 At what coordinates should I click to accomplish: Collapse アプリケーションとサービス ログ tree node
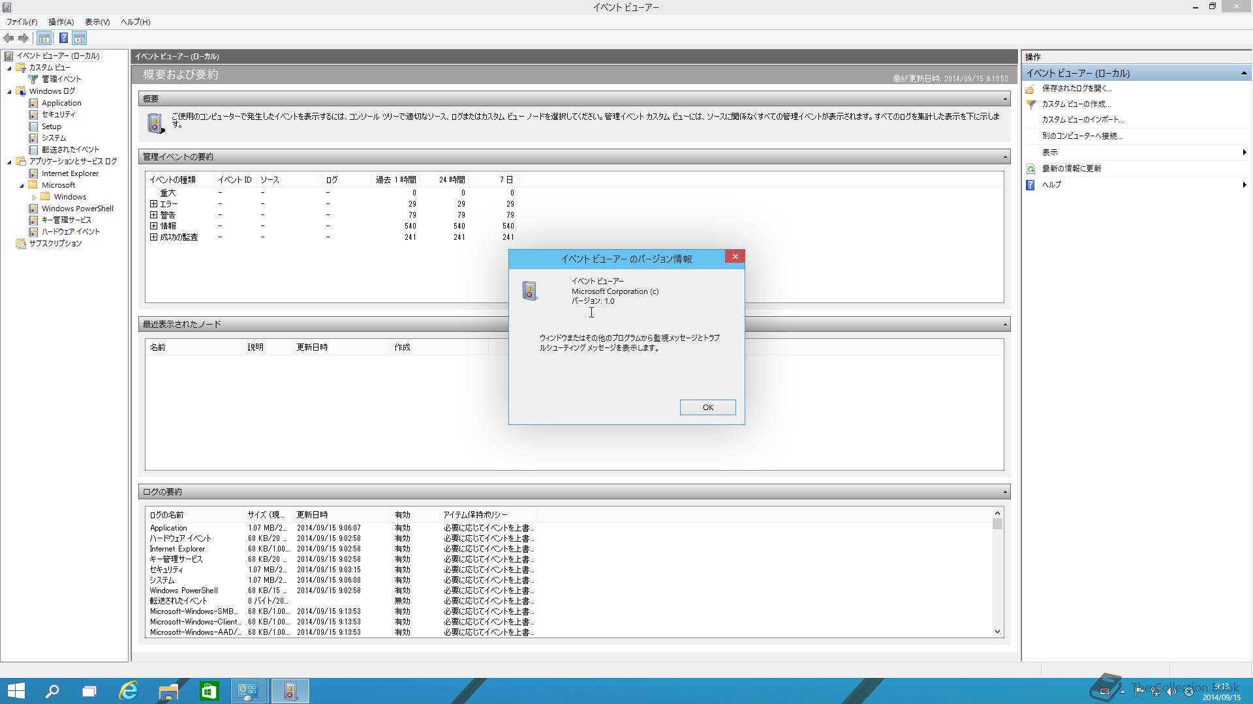tap(9, 162)
